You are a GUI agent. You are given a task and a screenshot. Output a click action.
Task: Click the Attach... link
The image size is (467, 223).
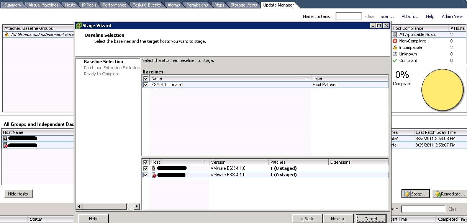tap(410, 16)
